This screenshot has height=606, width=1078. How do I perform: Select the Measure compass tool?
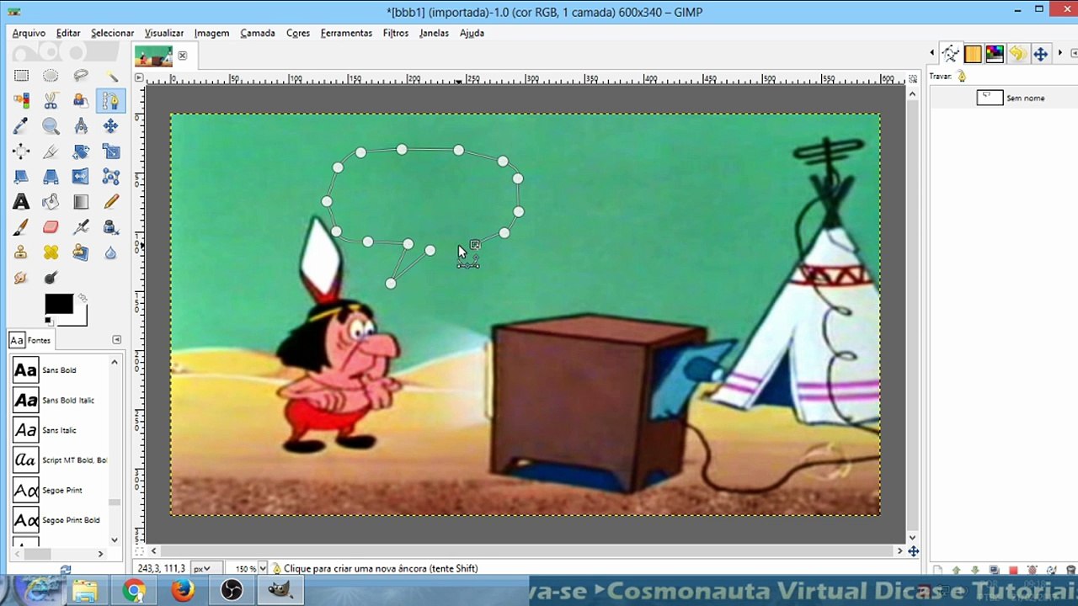coord(81,126)
